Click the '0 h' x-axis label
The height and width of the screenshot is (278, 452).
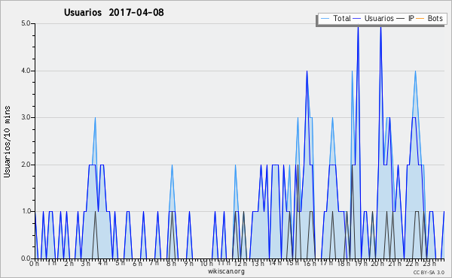point(34,263)
